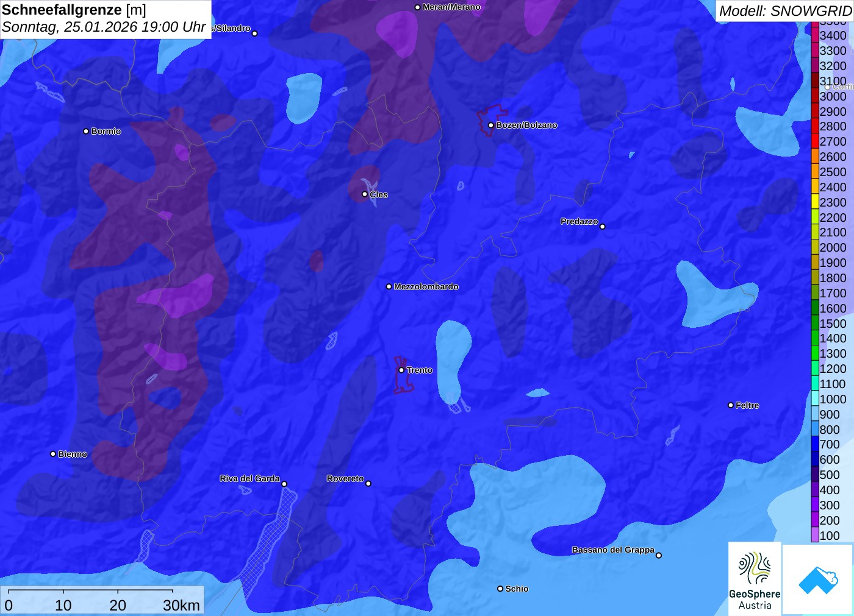Click the 500 legend value
Viewport: 854px width, 616px height.
click(x=830, y=475)
